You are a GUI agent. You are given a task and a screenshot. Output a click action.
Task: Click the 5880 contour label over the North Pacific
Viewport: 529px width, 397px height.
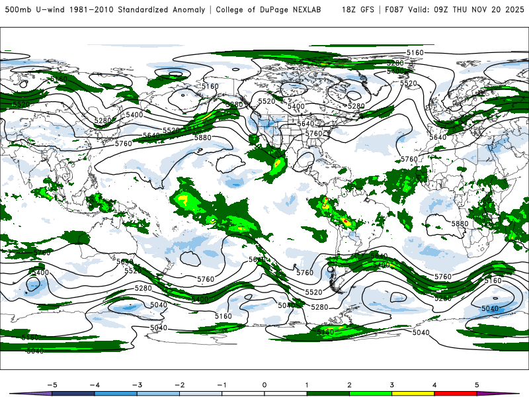[x=203, y=138]
